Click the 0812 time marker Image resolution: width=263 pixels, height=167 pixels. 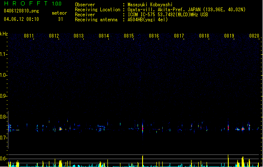(54, 35)
